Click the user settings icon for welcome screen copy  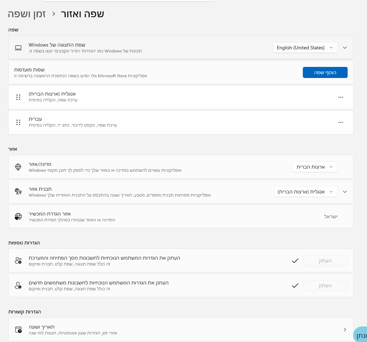[18, 261]
